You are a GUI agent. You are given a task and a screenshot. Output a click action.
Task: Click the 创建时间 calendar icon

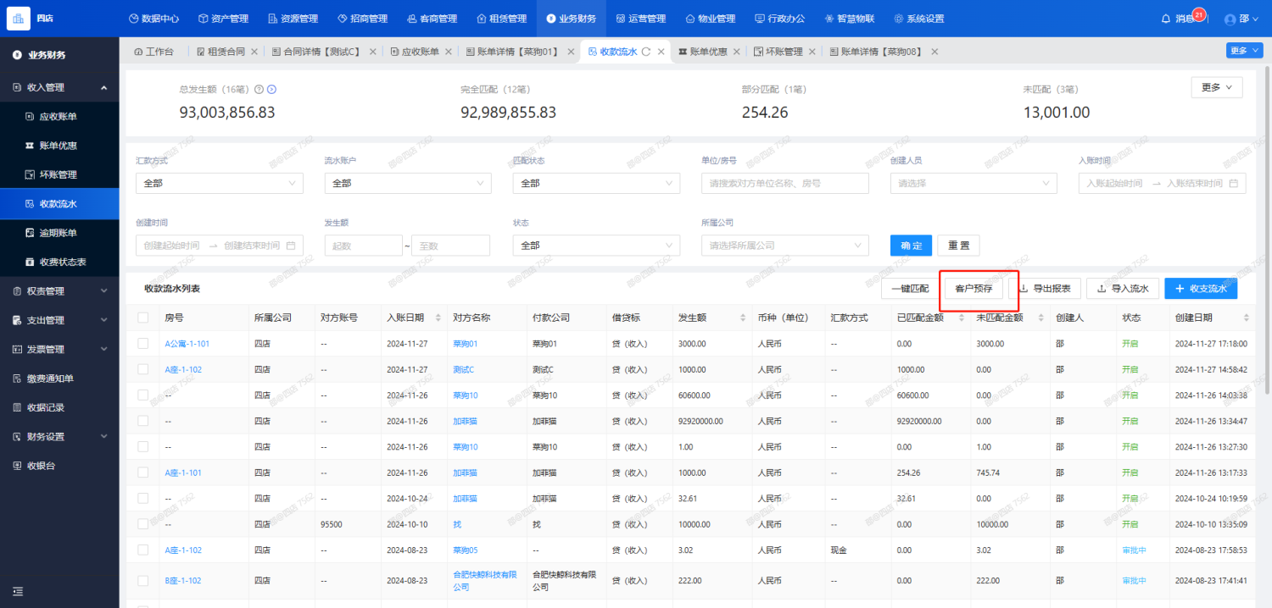(291, 246)
